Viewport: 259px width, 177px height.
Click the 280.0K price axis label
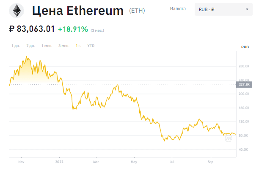245,66
